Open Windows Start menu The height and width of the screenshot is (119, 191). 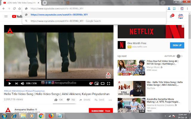(4, 116)
